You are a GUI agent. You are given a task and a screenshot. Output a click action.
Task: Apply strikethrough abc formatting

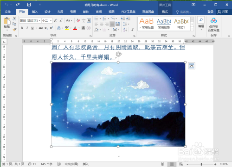[41, 28]
